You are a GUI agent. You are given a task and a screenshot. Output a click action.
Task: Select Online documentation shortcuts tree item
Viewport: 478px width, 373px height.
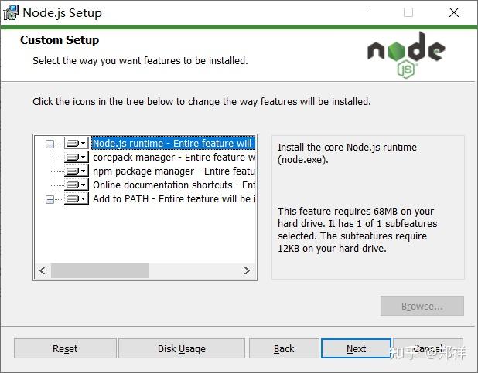[x=173, y=185]
